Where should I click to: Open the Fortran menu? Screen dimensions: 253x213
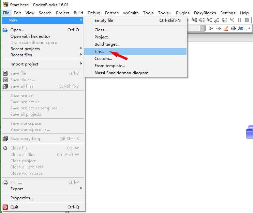(112, 13)
